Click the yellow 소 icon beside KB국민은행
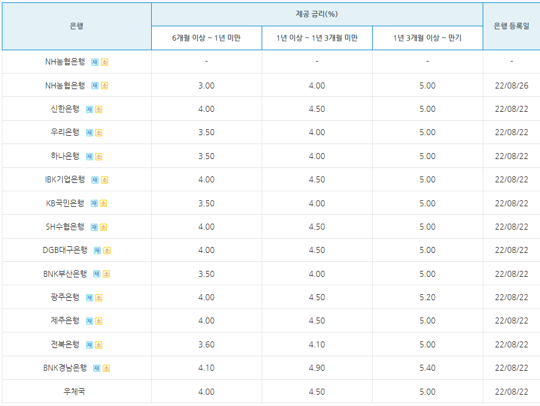The image size is (540, 406). click(x=103, y=204)
